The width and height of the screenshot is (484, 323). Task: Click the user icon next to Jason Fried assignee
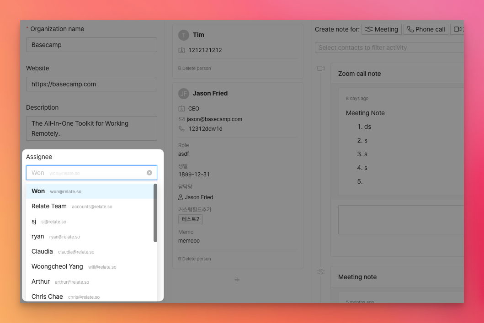pyautogui.click(x=181, y=197)
